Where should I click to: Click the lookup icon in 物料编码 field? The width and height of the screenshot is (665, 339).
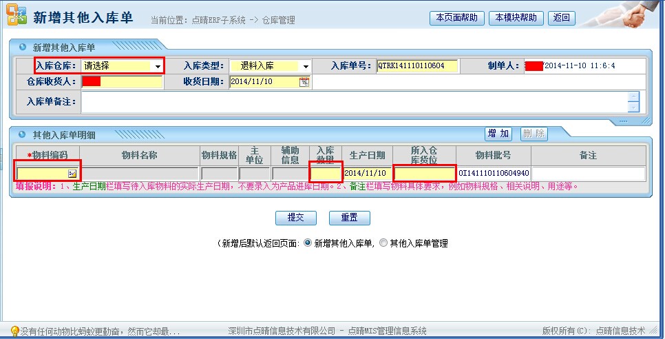72,173
